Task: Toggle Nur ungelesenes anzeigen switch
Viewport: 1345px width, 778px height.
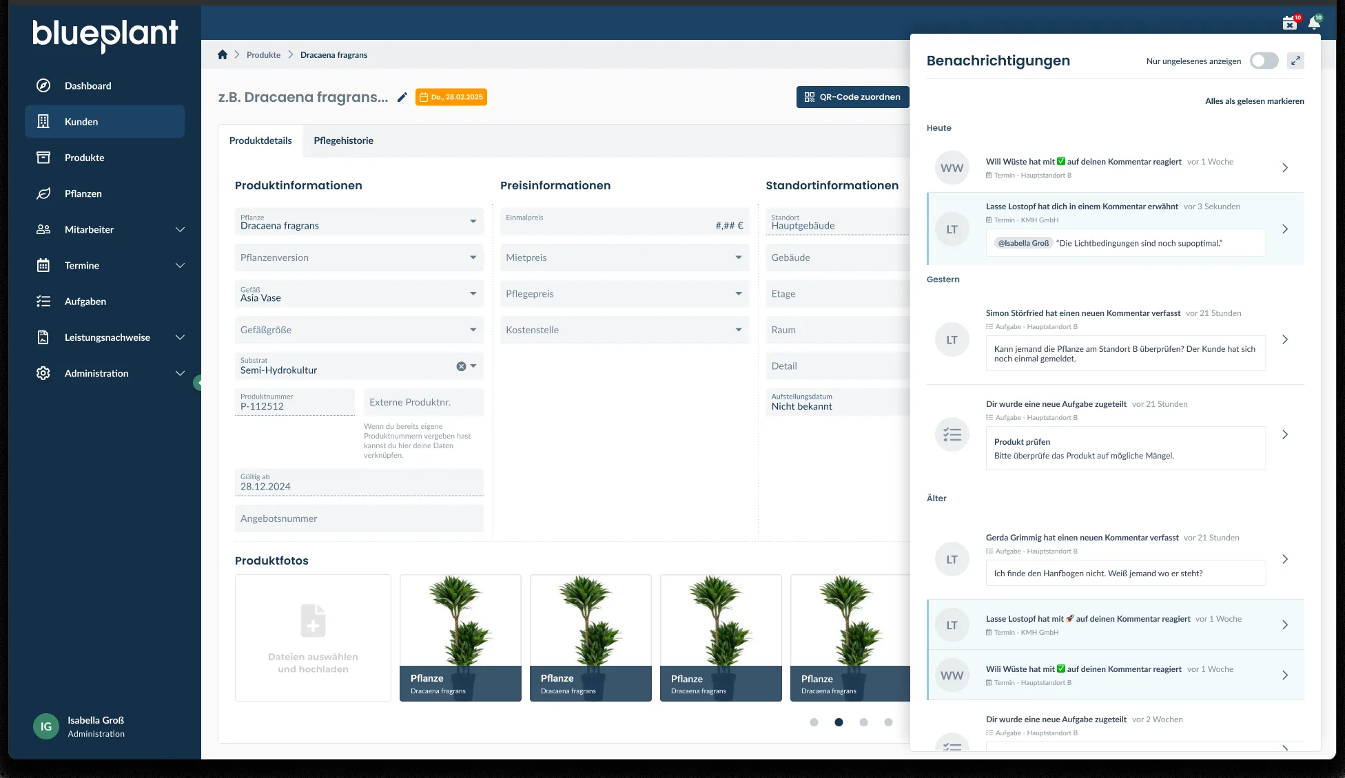Action: point(1264,61)
